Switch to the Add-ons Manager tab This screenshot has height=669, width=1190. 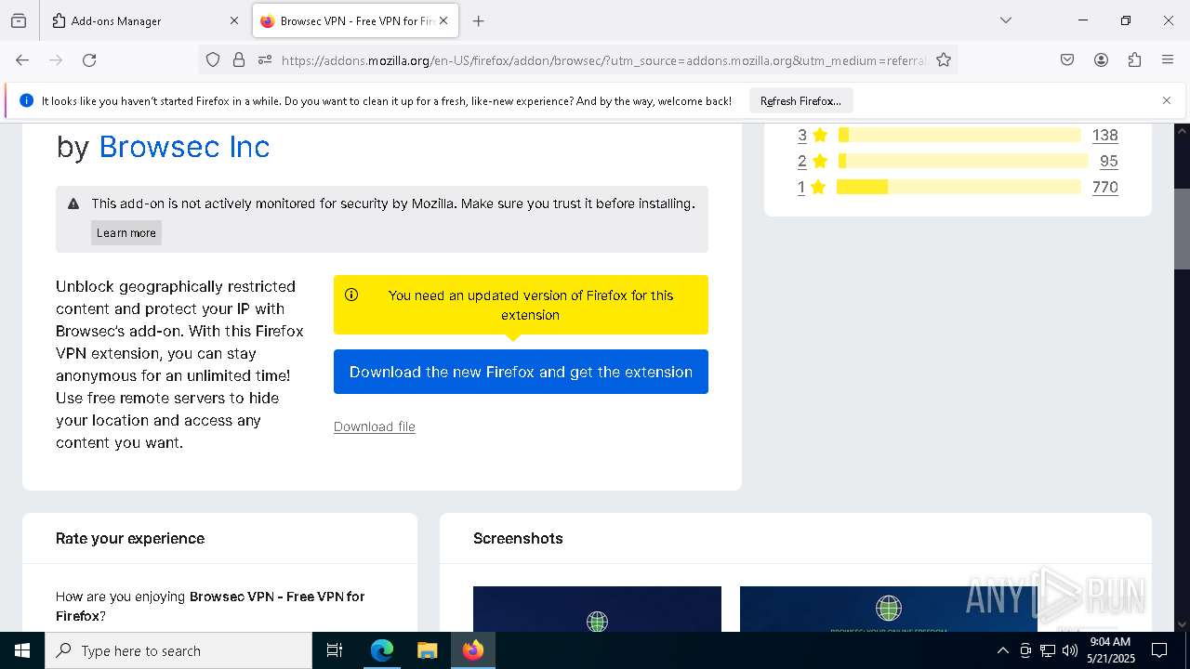click(146, 20)
